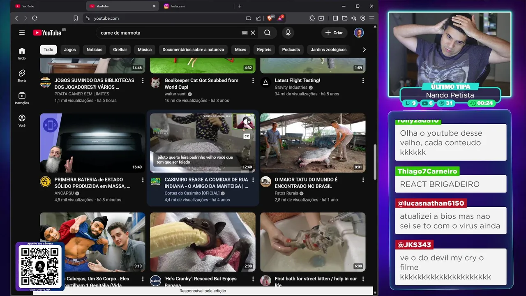Open the ANCAPSU channel link
This screenshot has width=526, height=296.
[64, 193]
